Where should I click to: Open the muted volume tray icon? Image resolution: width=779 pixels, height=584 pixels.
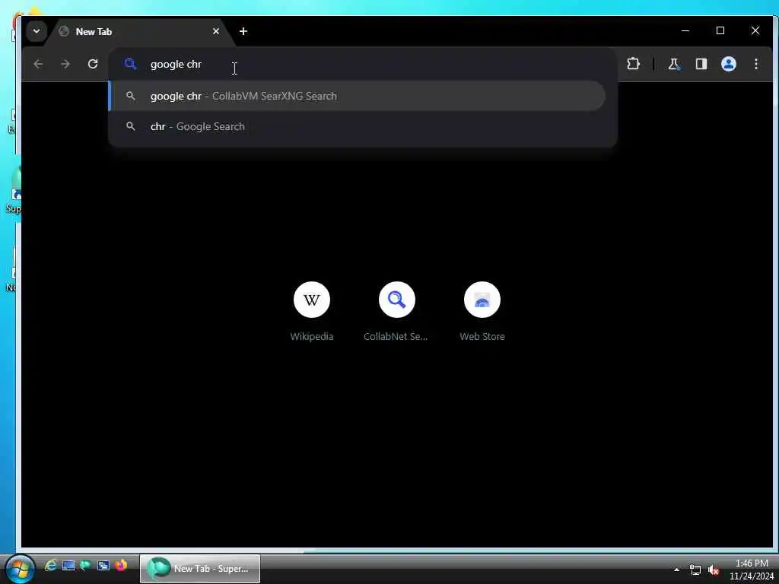[x=714, y=570]
